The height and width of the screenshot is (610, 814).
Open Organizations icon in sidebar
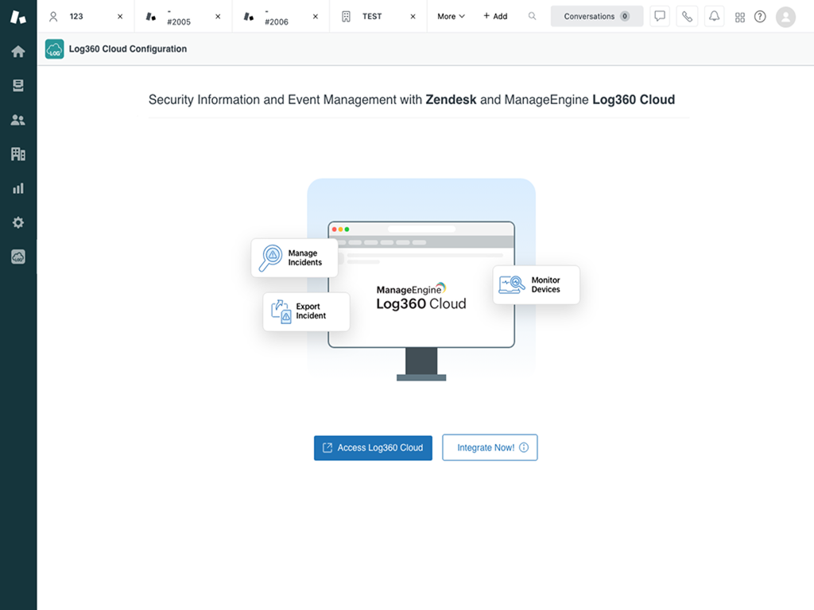(x=17, y=154)
